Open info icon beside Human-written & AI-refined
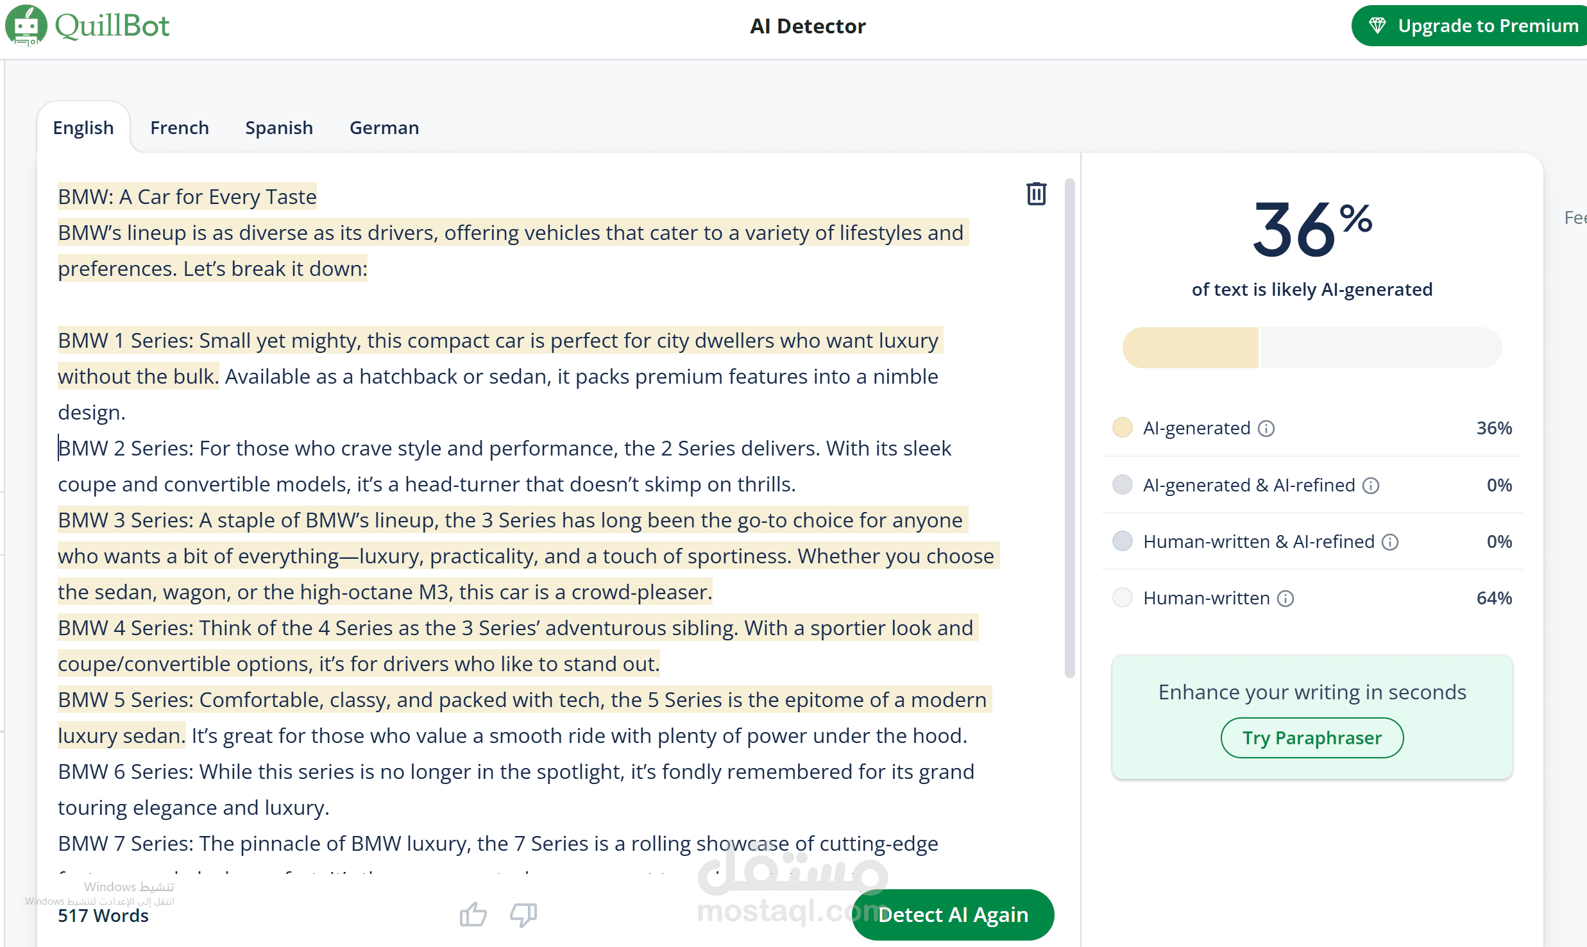The width and height of the screenshot is (1587, 947). (x=1390, y=542)
